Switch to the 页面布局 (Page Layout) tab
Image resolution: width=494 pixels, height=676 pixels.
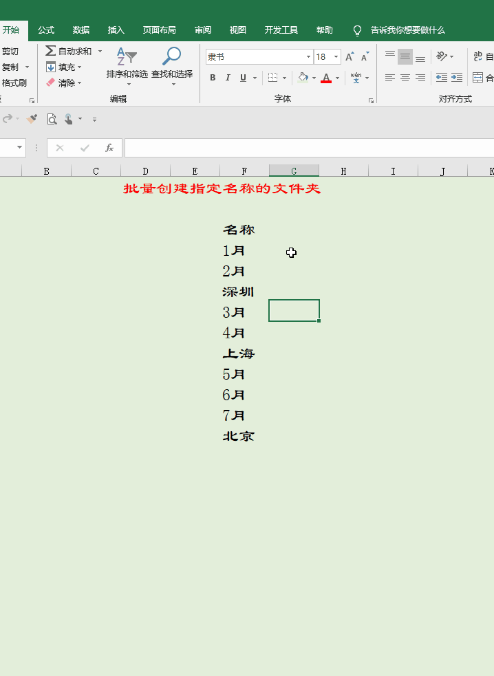(160, 30)
